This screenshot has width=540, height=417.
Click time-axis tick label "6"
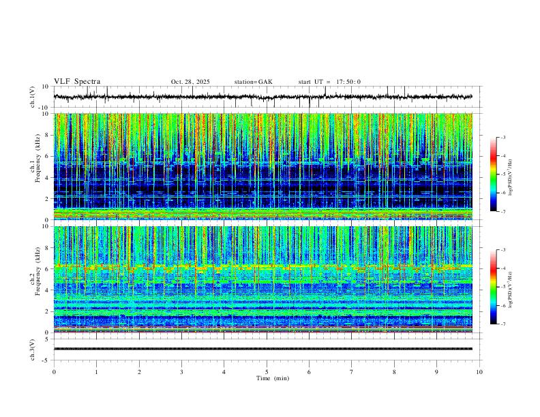[309, 372]
